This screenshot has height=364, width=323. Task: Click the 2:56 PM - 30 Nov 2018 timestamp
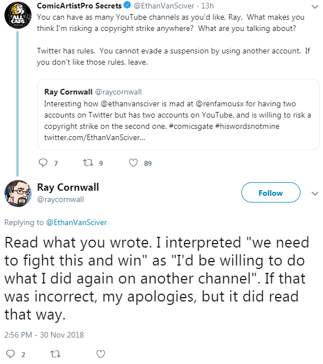[44, 335]
